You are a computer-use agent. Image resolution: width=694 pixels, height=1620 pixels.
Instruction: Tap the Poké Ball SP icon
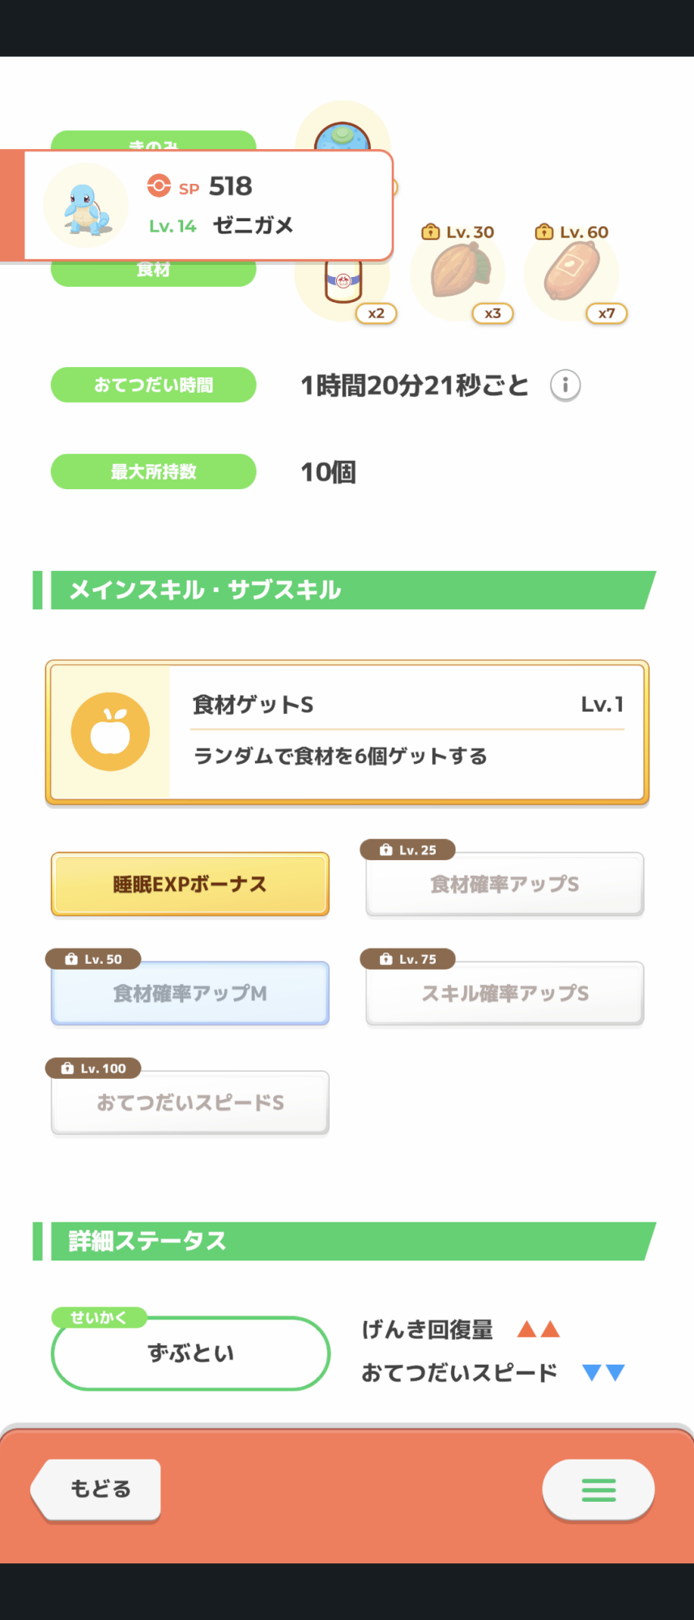click(x=159, y=186)
